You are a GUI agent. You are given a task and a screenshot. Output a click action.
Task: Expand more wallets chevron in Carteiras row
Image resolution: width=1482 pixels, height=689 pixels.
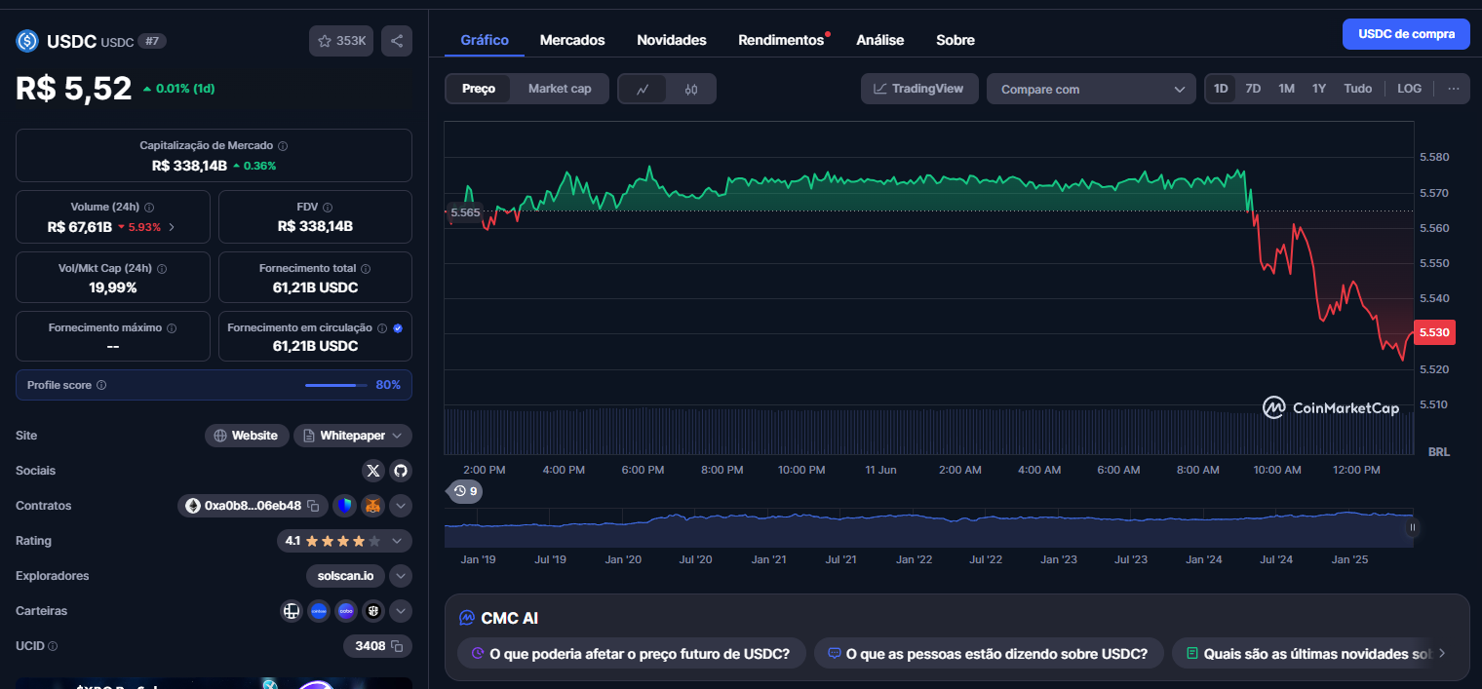click(401, 611)
